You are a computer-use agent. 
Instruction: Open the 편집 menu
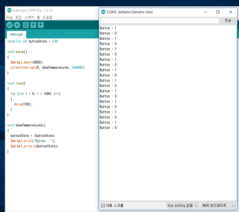pyautogui.click(x=18, y=17)
